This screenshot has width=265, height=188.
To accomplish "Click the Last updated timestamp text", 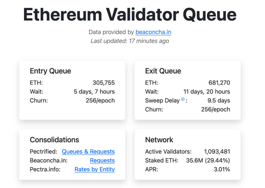I will coord(130,41).
